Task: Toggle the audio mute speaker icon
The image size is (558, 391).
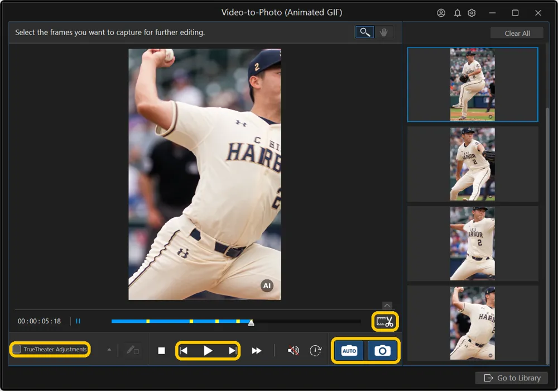Action: coord(294,351)
